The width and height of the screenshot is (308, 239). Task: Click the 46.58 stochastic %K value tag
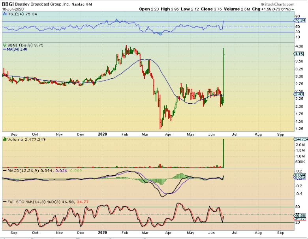pyautogui.click(x=300, y=215)
